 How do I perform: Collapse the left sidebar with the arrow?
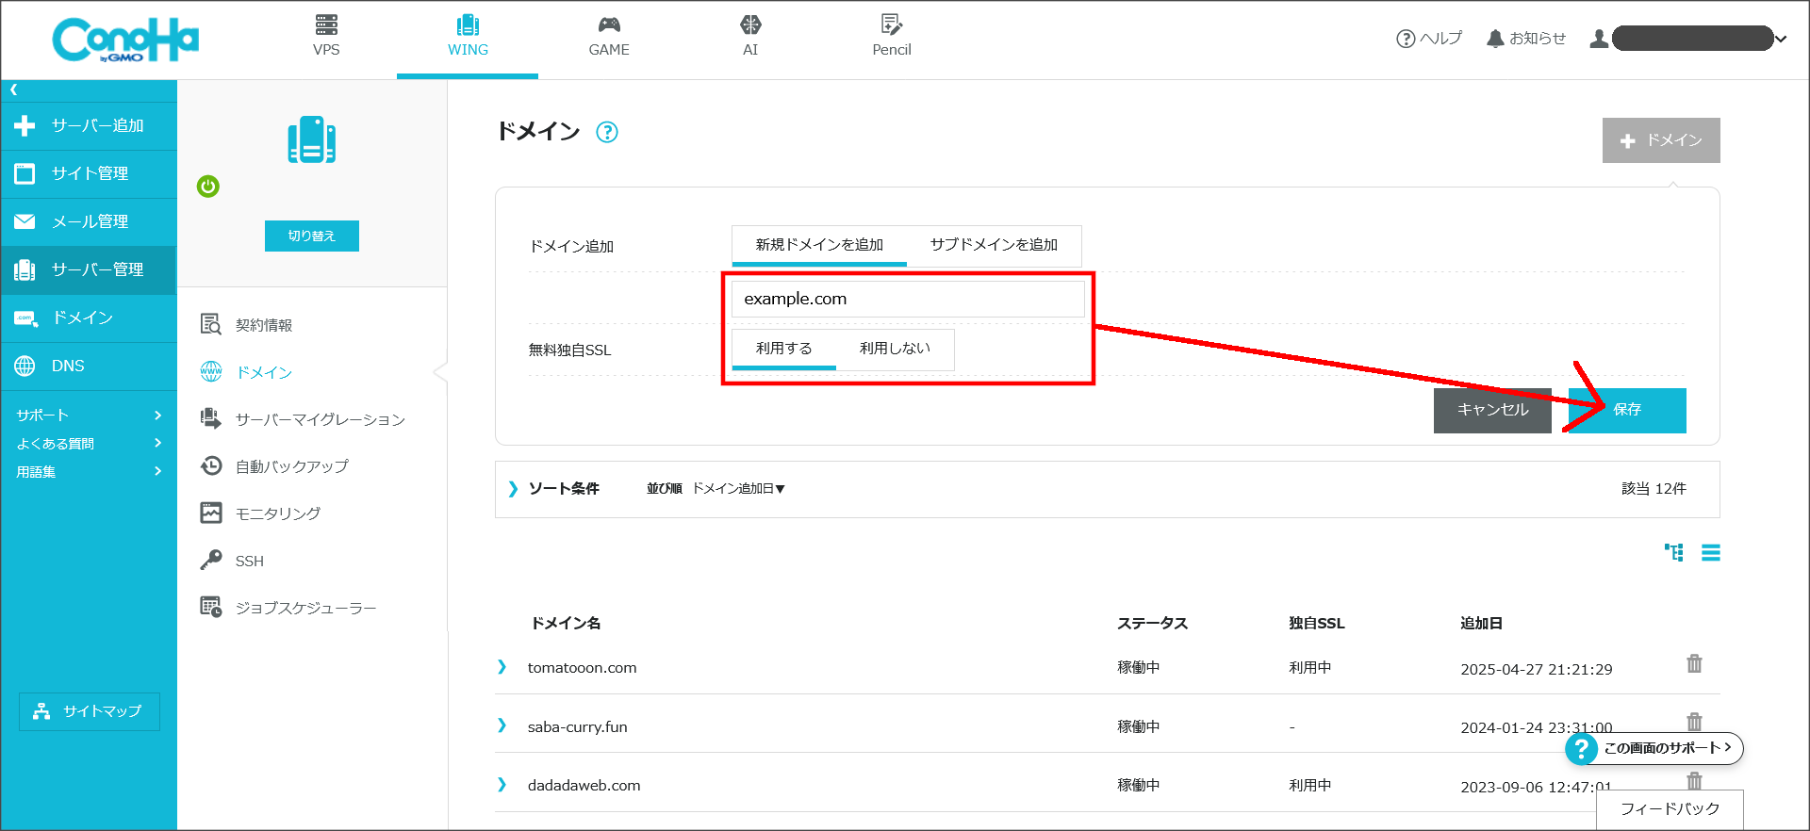point(14,90)
